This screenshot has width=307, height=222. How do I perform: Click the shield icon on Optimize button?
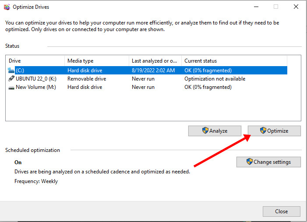tap(263, 130)
